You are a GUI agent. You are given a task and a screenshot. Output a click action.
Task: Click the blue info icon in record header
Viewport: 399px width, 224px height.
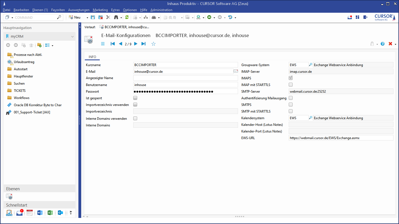tap(383, 44)
